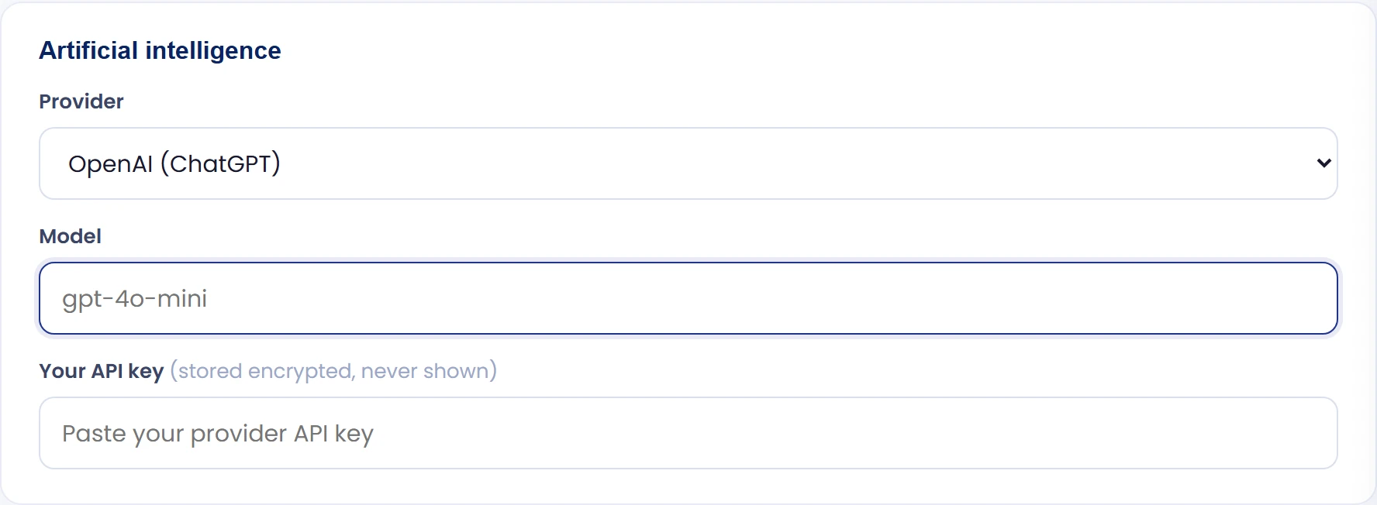The height and width of the screenshot is (505, 1377).
Task: Click the word ChatGPT in the provider box
Action: (x=220, y=163)
